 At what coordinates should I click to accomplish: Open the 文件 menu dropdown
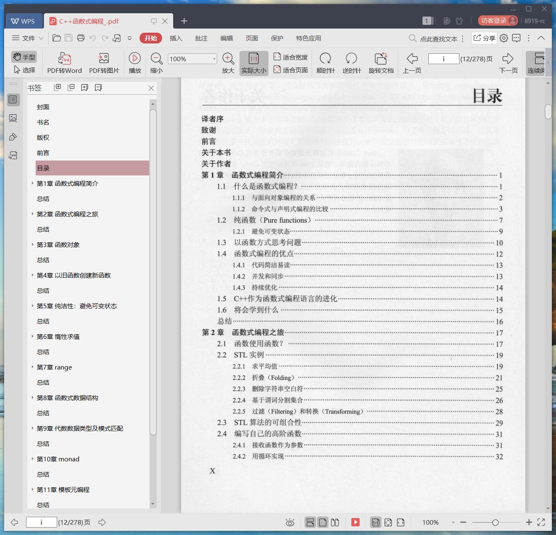click(28, 38)
